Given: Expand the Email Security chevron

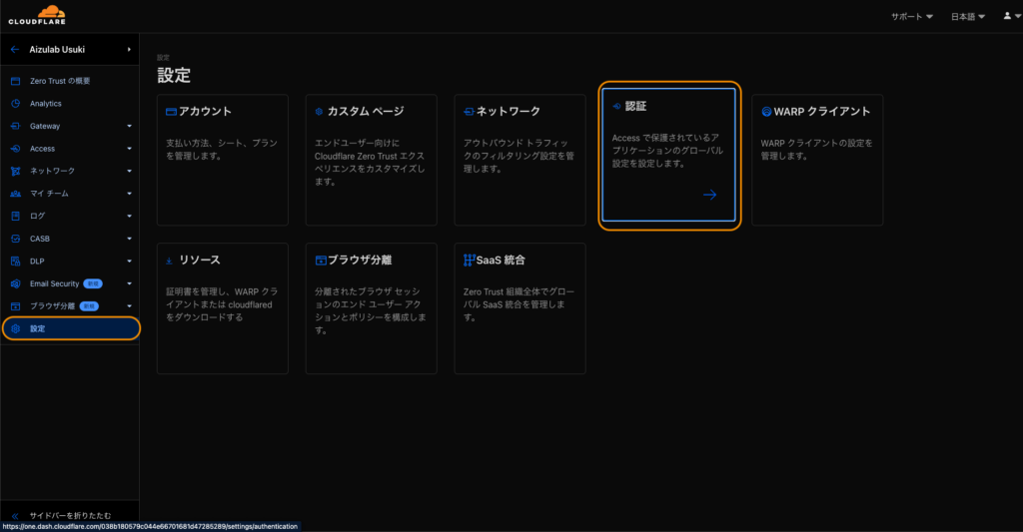Looking at the screenshot, I should tap(129, 283).
